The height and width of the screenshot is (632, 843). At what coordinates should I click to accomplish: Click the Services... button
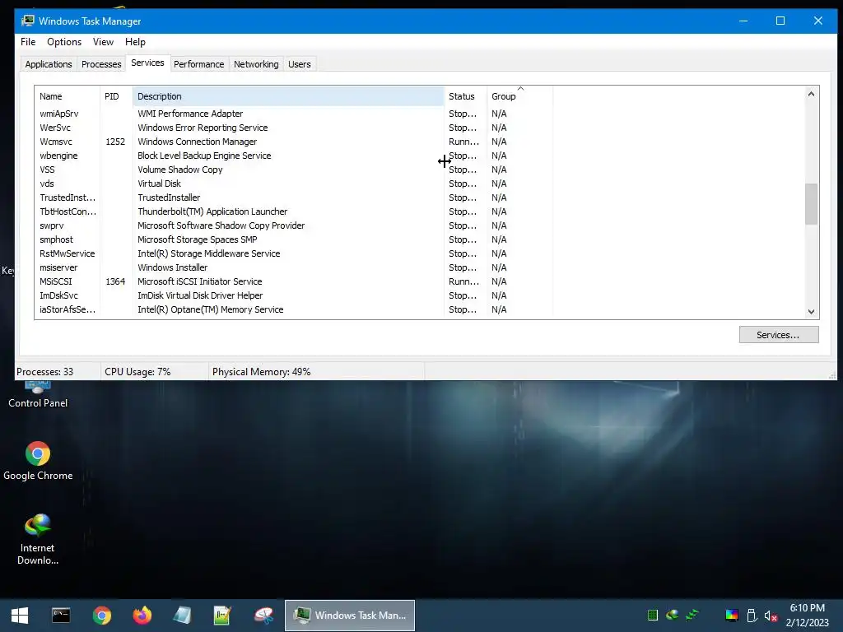(x=779, y=335)
